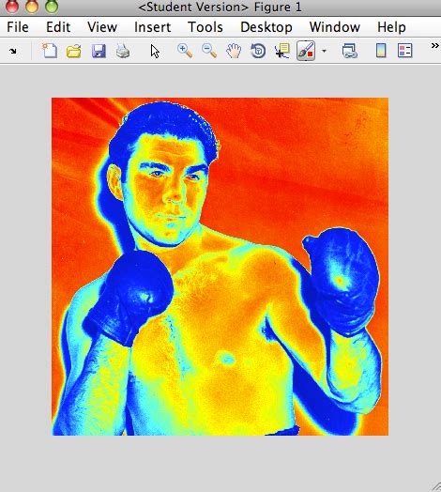The height and width of the screenshot is (492, 441).
Task: Expand the brush color dropdown arrow
Action: click(x=324, y=51)
